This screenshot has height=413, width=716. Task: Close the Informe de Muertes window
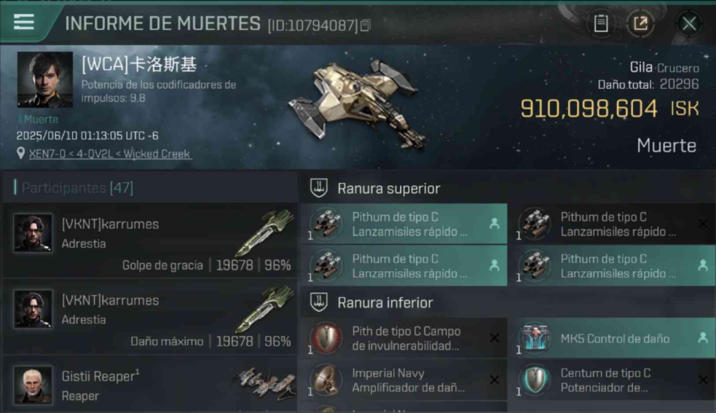pos(689,24)
